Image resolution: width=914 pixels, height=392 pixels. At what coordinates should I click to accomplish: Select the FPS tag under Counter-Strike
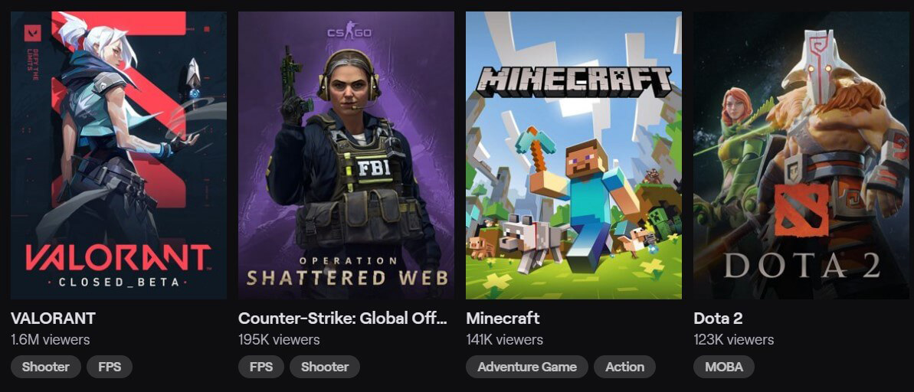point(261,367)
